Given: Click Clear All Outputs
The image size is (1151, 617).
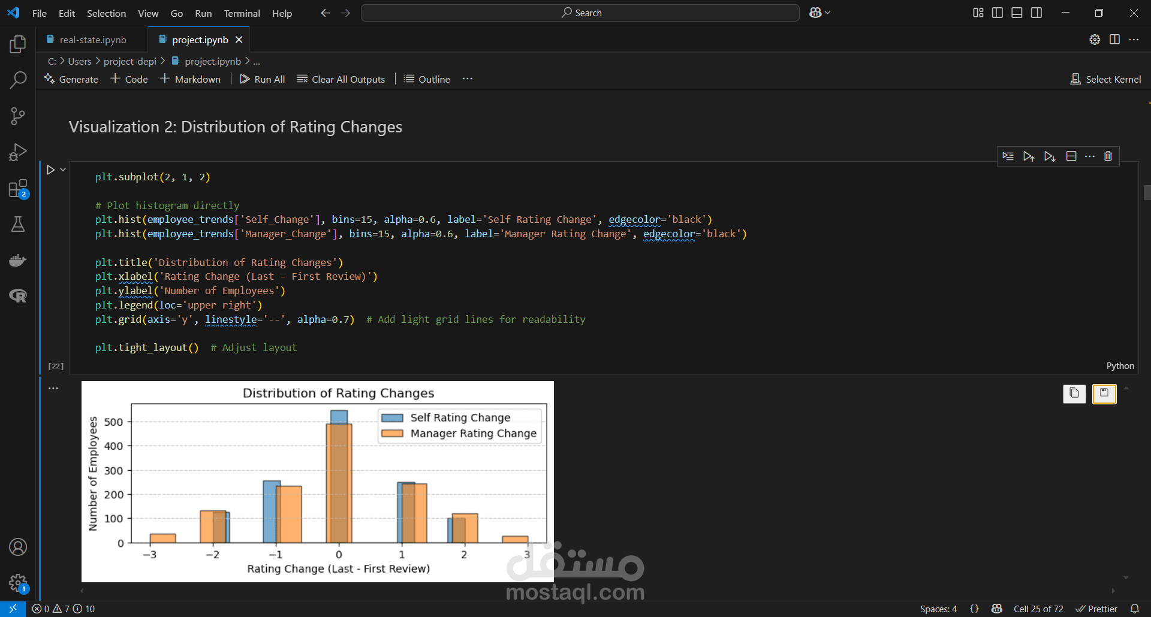Looking at the screenshot, I should click(x=341, y=79).
